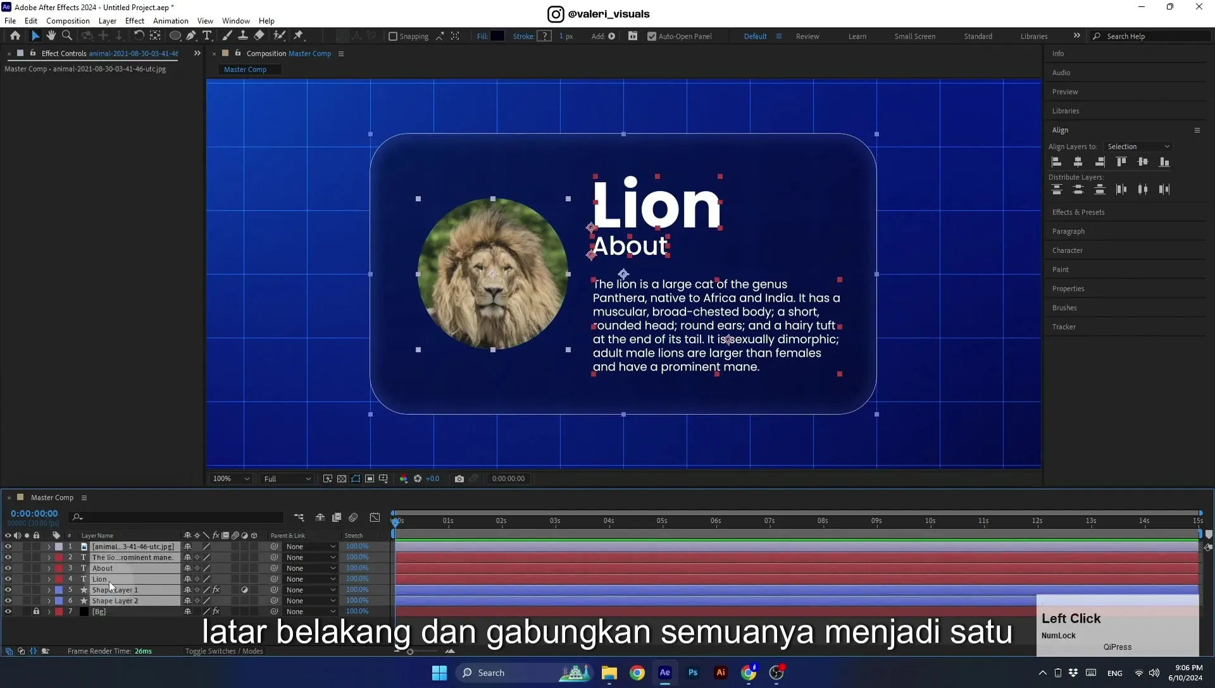
Task: Open Adobe Illustrator from taskbar
Action: [721, 673]
